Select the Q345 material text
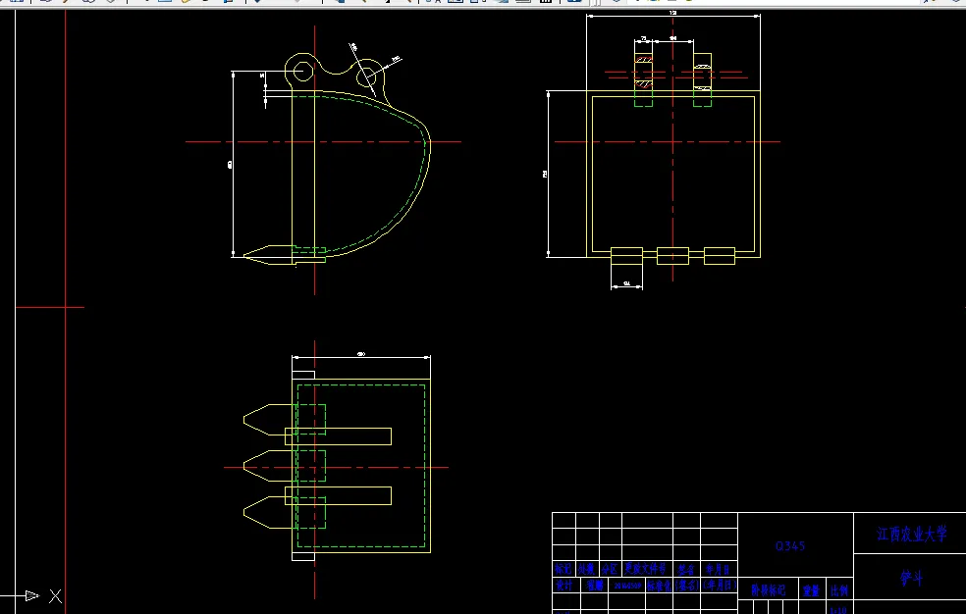Image resolution: width=966 pixels, height=614 pixels. (790, 545)
